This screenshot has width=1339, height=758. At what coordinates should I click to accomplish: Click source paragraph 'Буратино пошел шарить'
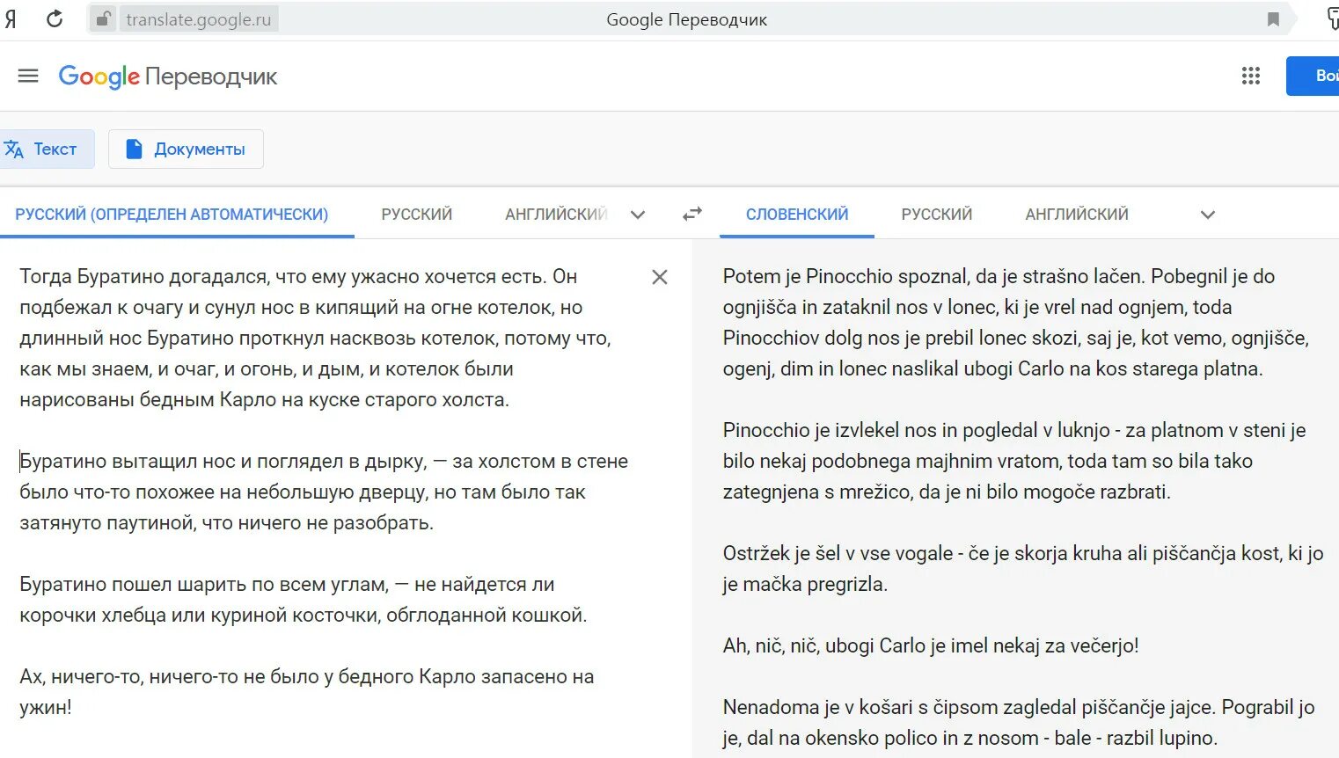click(x=304, y=600)
